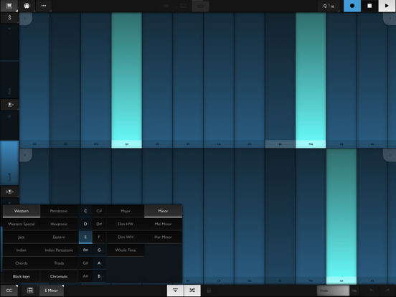Open the CC panel dropdown

9,291
